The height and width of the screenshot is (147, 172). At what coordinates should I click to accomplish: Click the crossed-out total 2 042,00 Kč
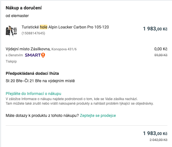tap(159, 140)
